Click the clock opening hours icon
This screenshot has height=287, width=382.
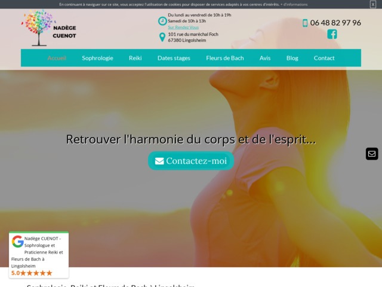[162, 21]
